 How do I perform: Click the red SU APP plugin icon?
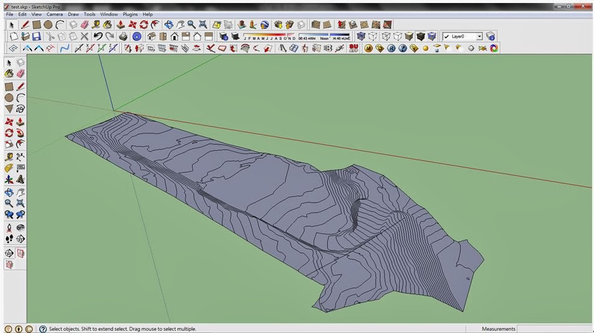point(354,48)
